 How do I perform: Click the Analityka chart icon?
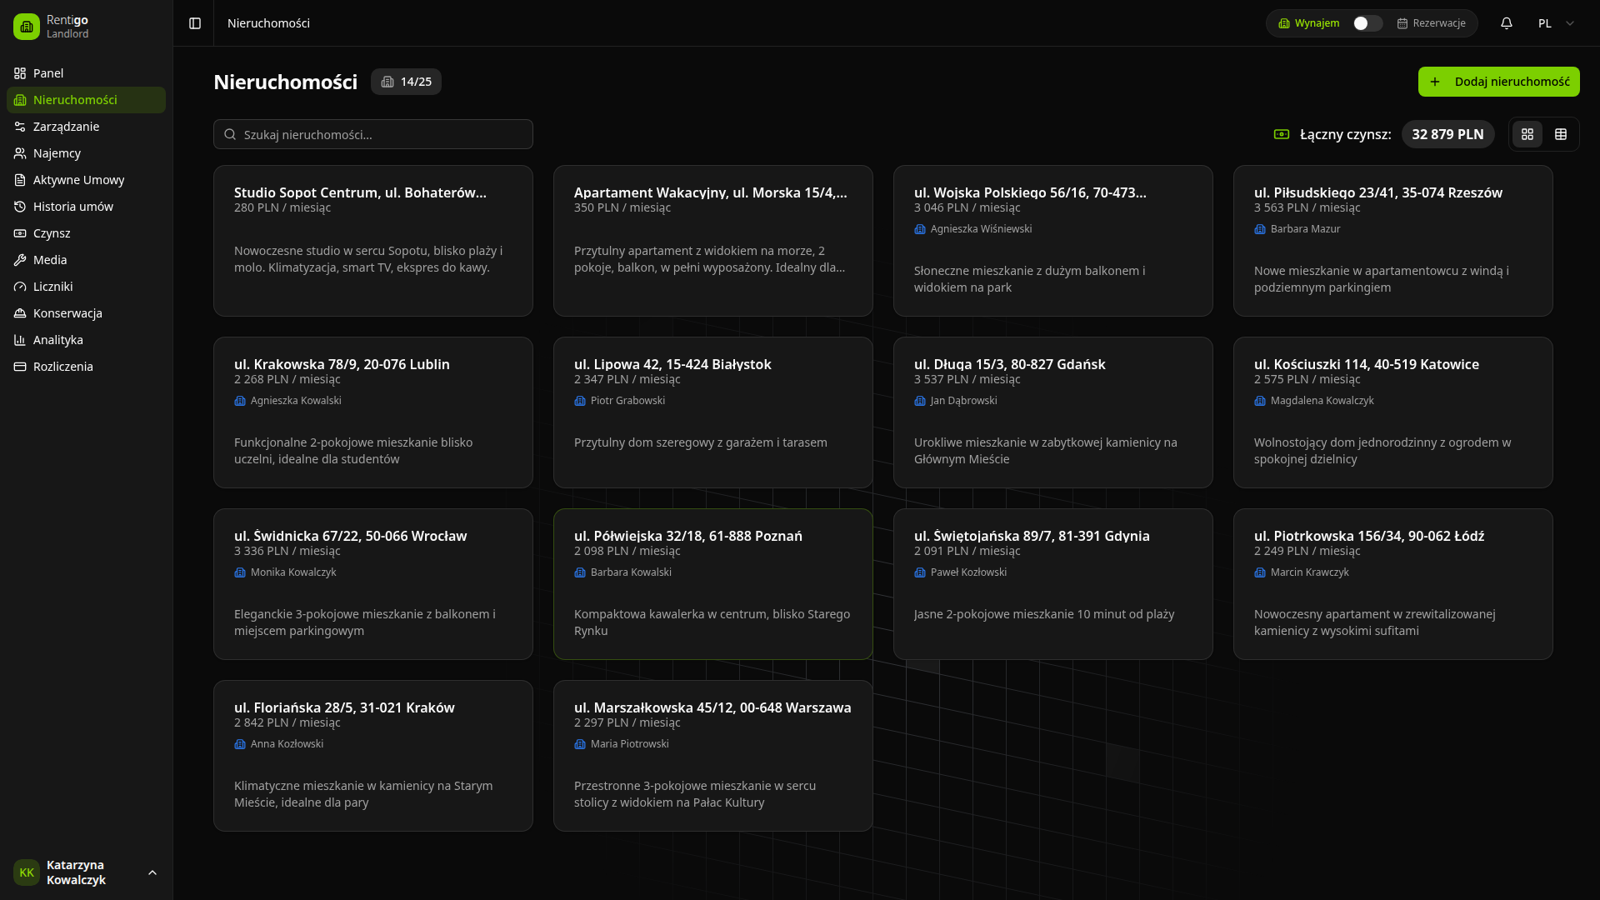(x=20, y=340)
